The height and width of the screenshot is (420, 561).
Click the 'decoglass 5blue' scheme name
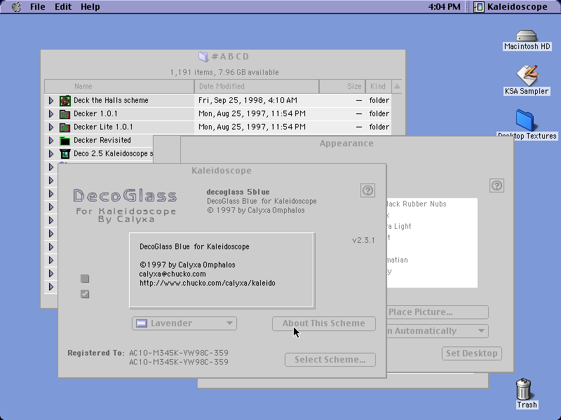point(238,192)
